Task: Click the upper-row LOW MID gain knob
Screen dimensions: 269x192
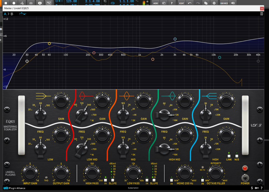Action: coord(102,101)
